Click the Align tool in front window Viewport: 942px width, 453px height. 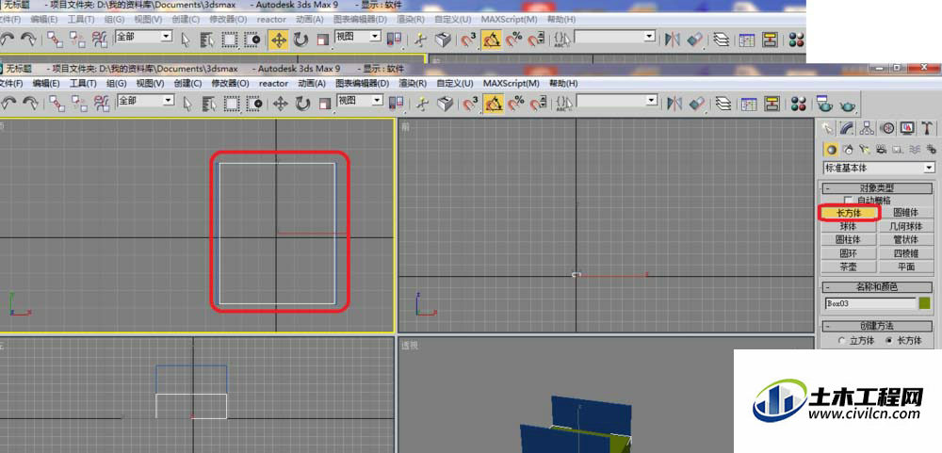696,104
